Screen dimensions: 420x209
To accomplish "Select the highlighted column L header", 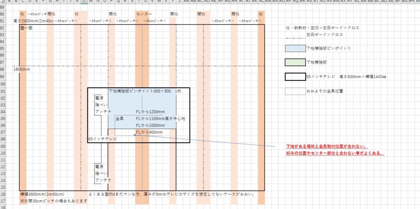I will point(84,2).
